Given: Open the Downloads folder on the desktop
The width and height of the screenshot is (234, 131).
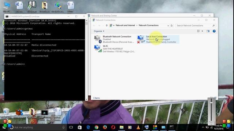Looking at the screenshot, I should pyautogui.click(x=45, y=7).
